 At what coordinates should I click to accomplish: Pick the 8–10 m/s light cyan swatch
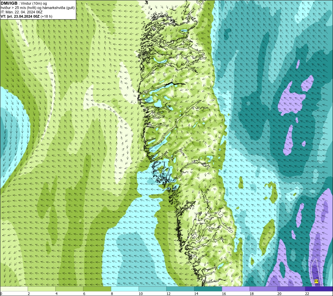point(125,289)
